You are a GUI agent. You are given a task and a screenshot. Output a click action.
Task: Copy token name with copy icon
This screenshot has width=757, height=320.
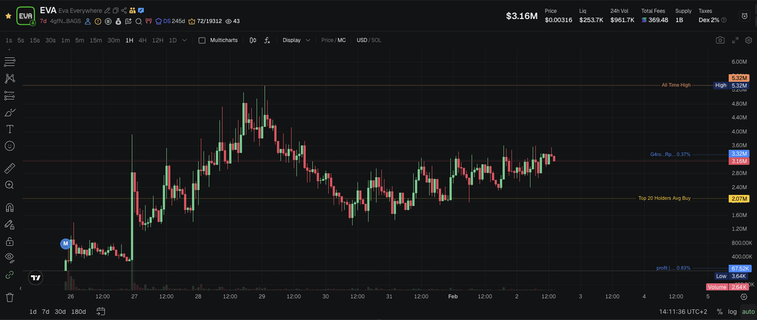(115, 11)
